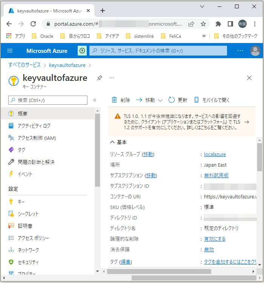This screenshot has height=283, width=264.
Task: Open Azure header more options ellipsis
Action: point(240,51)
